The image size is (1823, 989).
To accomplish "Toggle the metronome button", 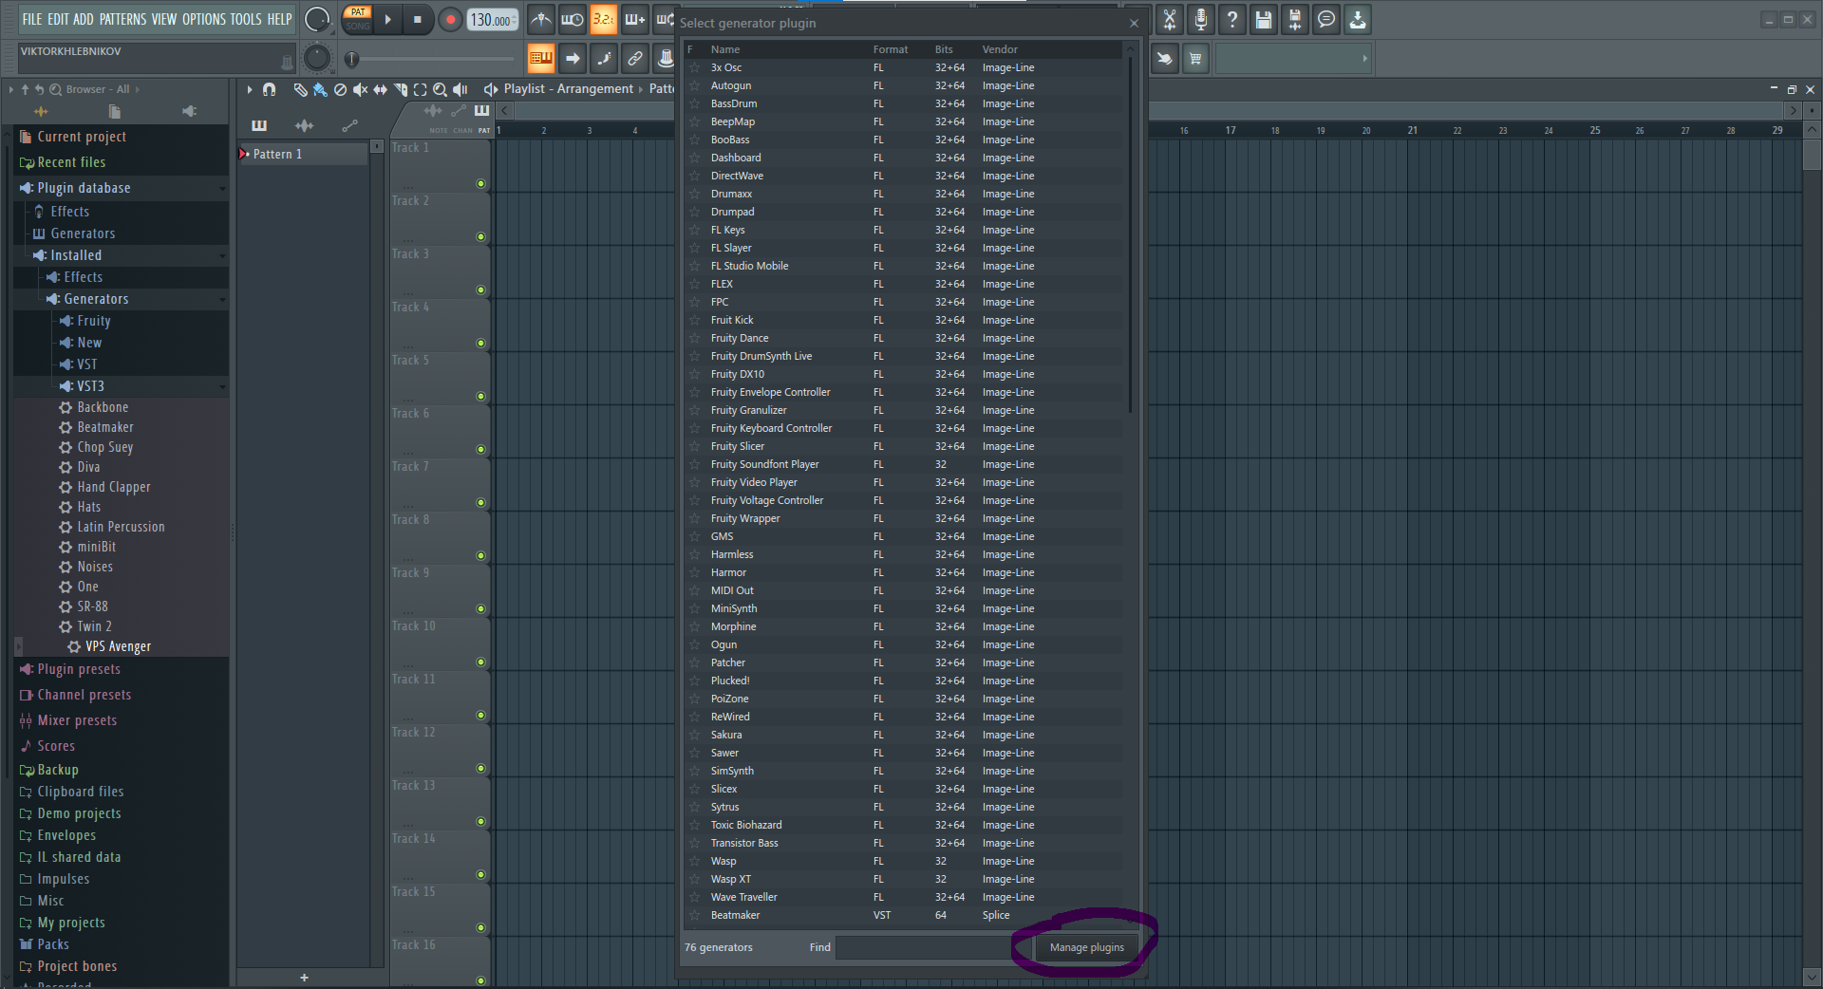I will 541,19.
